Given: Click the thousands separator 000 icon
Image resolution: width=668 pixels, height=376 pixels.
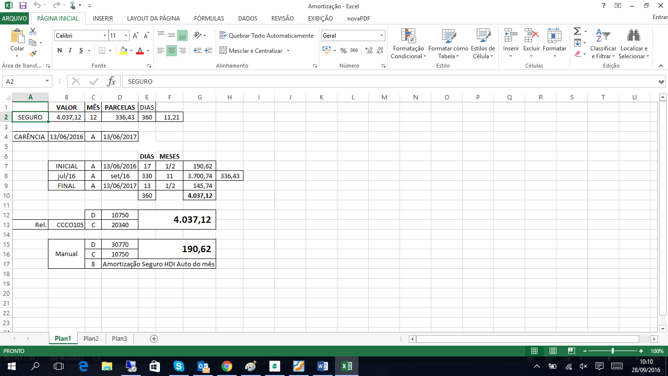Looking at the screenshot, I should point(354,50).
